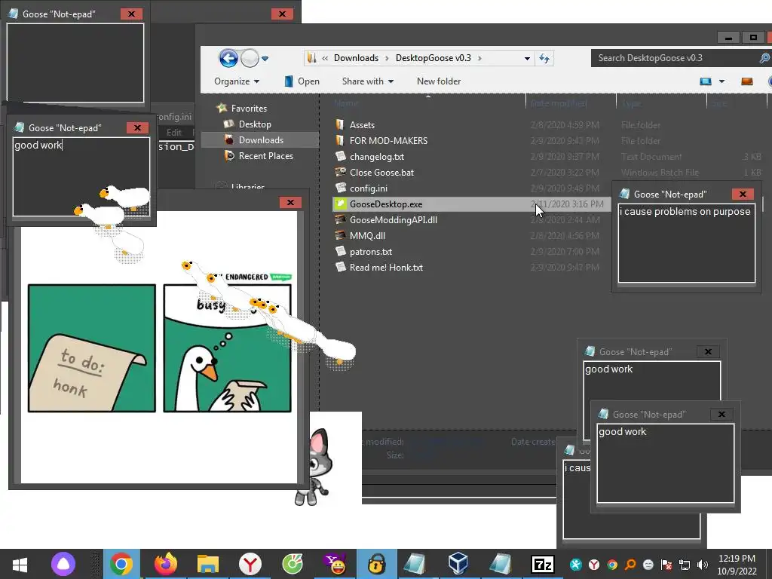This screenshot has width=772, height=579.
Task: Open Action Center flag tray icon
Action: [x=666, y=565]
